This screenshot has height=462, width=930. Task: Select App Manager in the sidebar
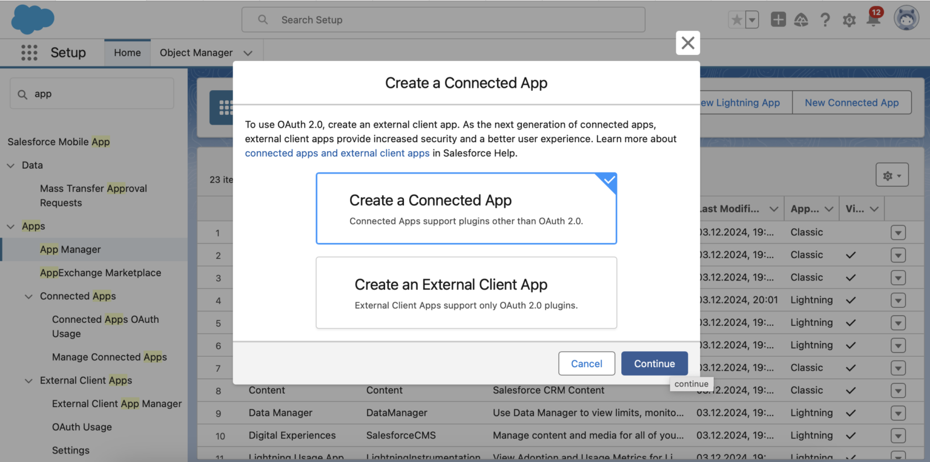[70, 249]
